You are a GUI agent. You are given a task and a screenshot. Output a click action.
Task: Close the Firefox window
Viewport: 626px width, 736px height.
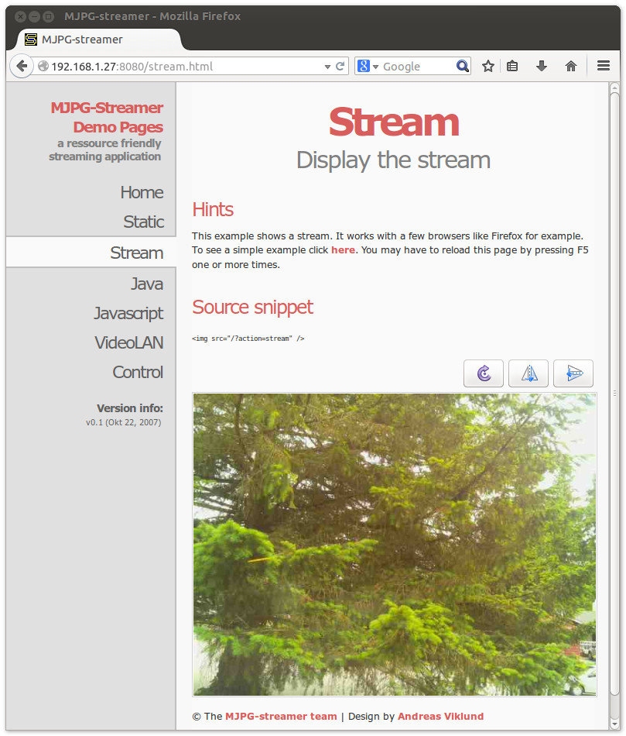point(20,16)
